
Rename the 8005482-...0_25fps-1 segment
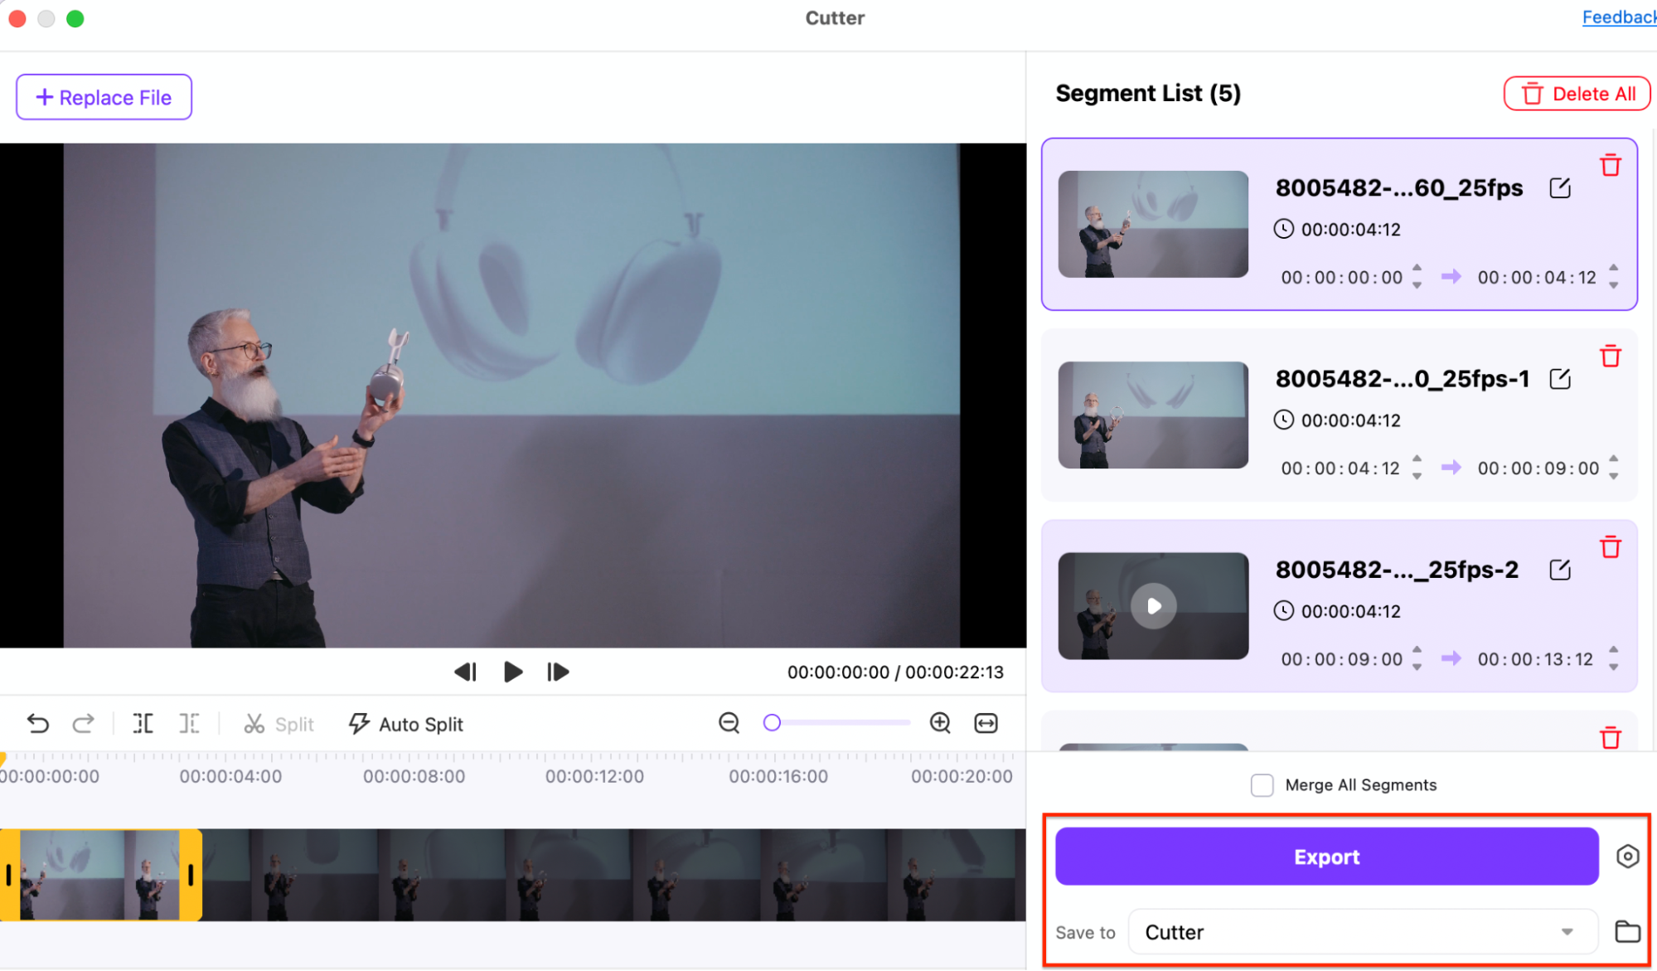pos(1560,380)
